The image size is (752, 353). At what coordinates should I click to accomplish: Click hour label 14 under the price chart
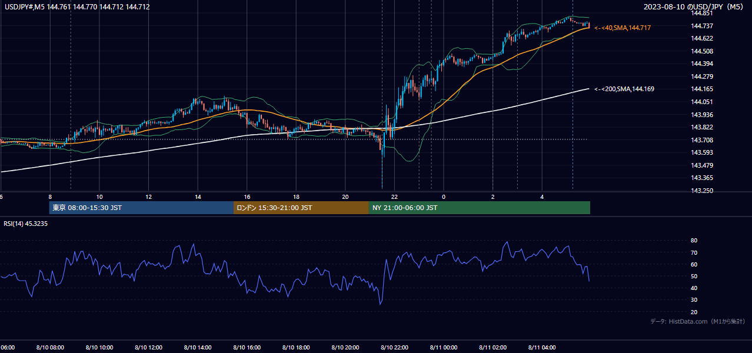pos(198,197)
